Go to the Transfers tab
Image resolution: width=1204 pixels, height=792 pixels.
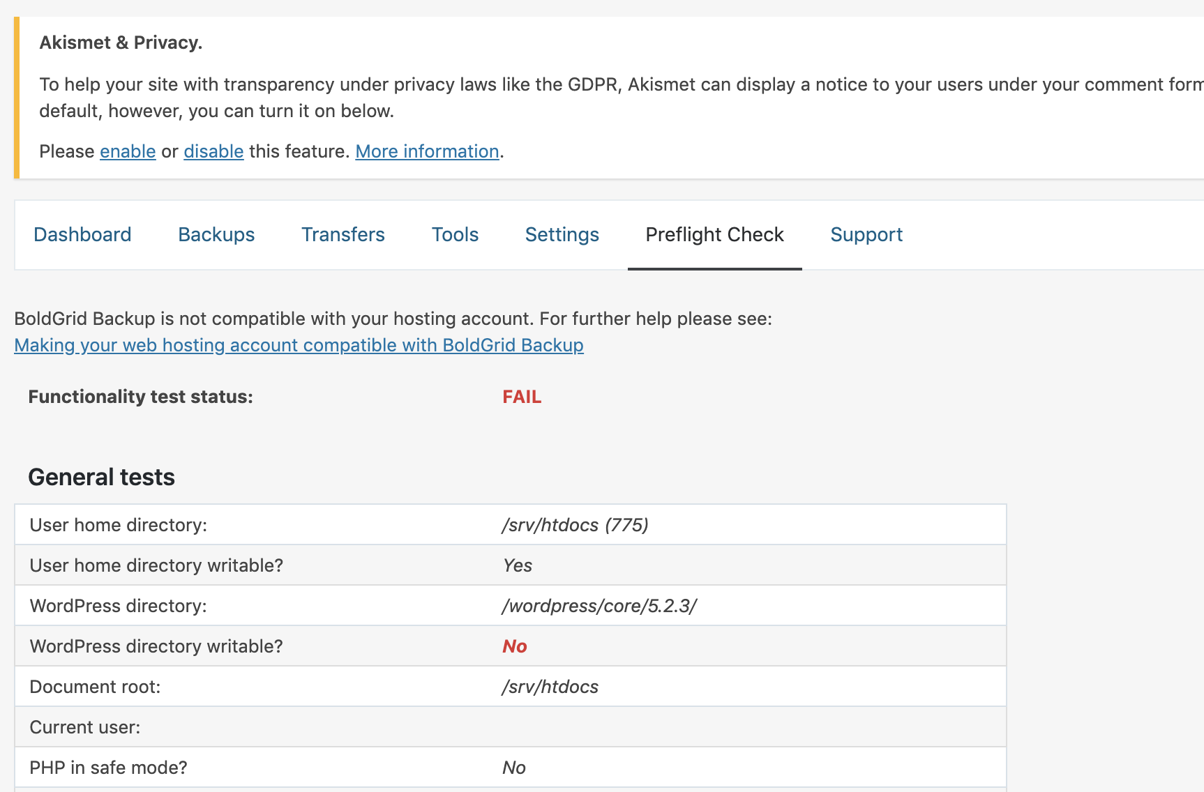pos(343,235)
